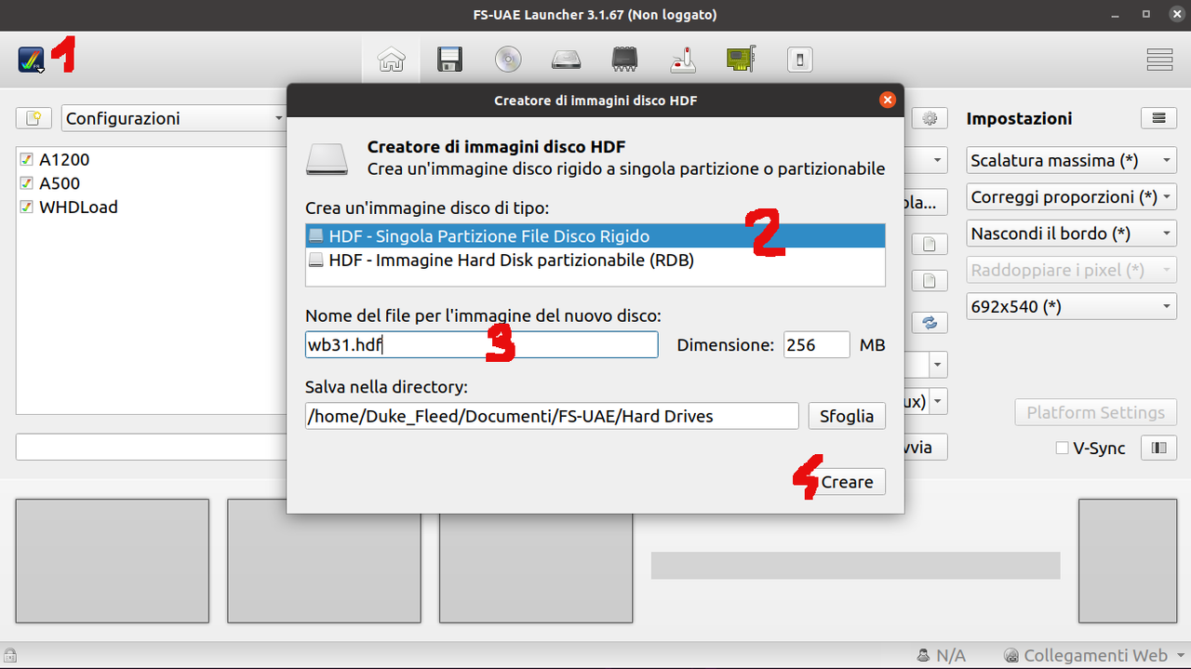1191x669 pixels.
Task: Click the new configuration button
Action: pos(33,118)
